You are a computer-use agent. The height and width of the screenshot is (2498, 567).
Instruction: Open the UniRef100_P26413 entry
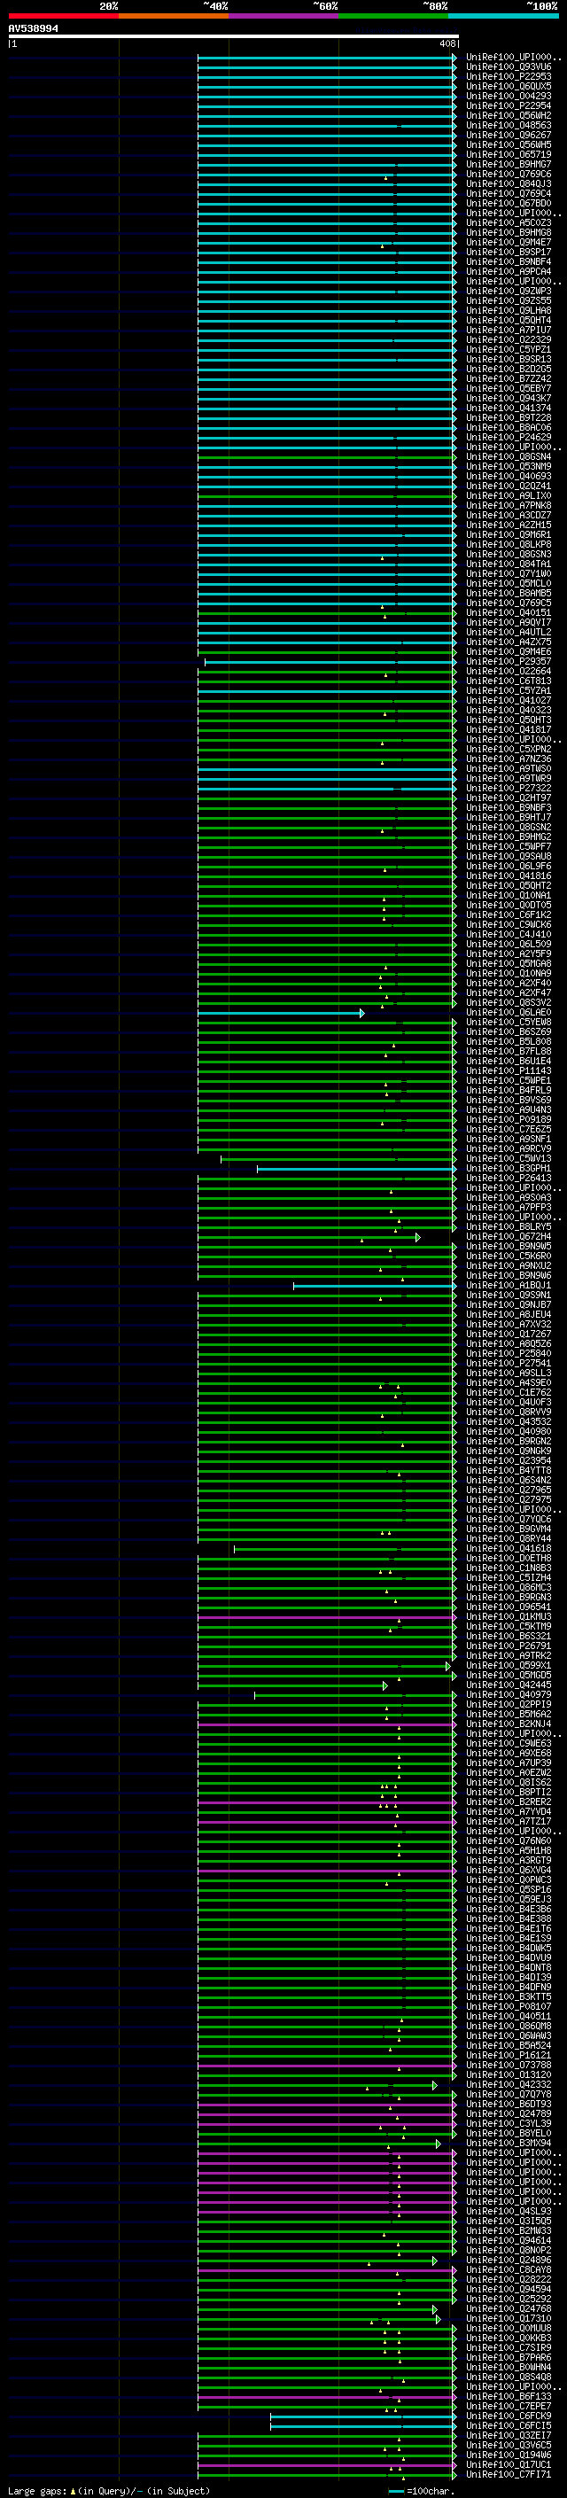point(509,1179)
